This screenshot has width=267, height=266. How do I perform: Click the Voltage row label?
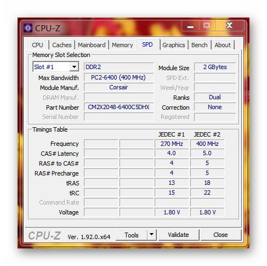69,212
